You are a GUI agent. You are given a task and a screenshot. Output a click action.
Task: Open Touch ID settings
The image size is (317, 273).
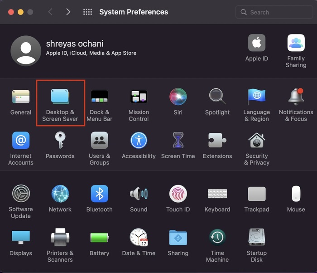coord(178,194)
